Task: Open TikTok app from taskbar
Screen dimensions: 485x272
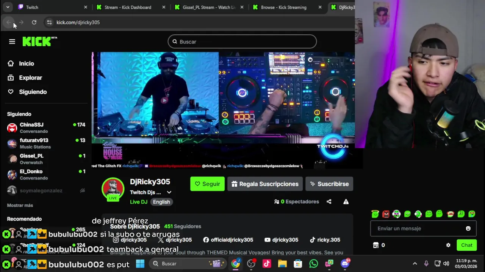Action: (x=267, y=264)
